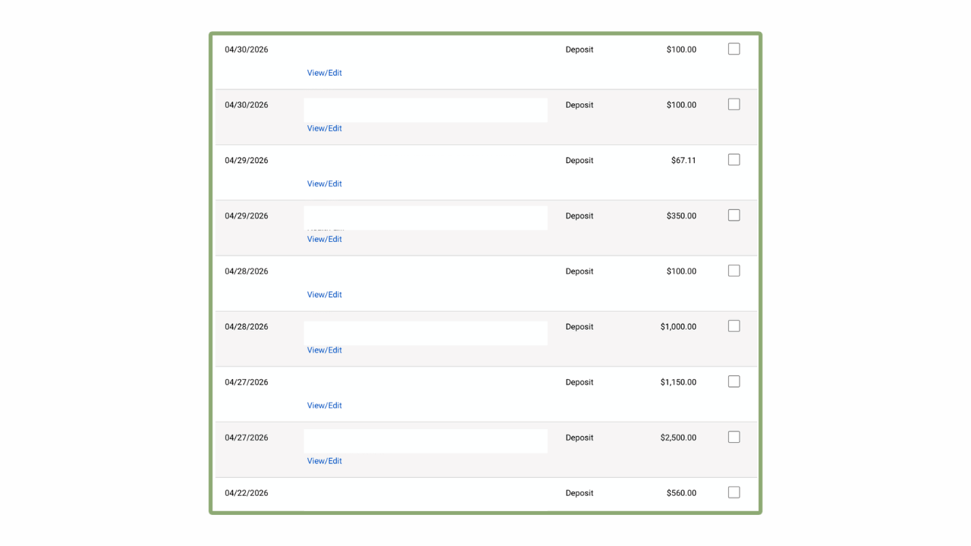The width and height of the screenshot is (971, 546).
Task: Select the 04/22/2026 date
Action: (247, 492)
